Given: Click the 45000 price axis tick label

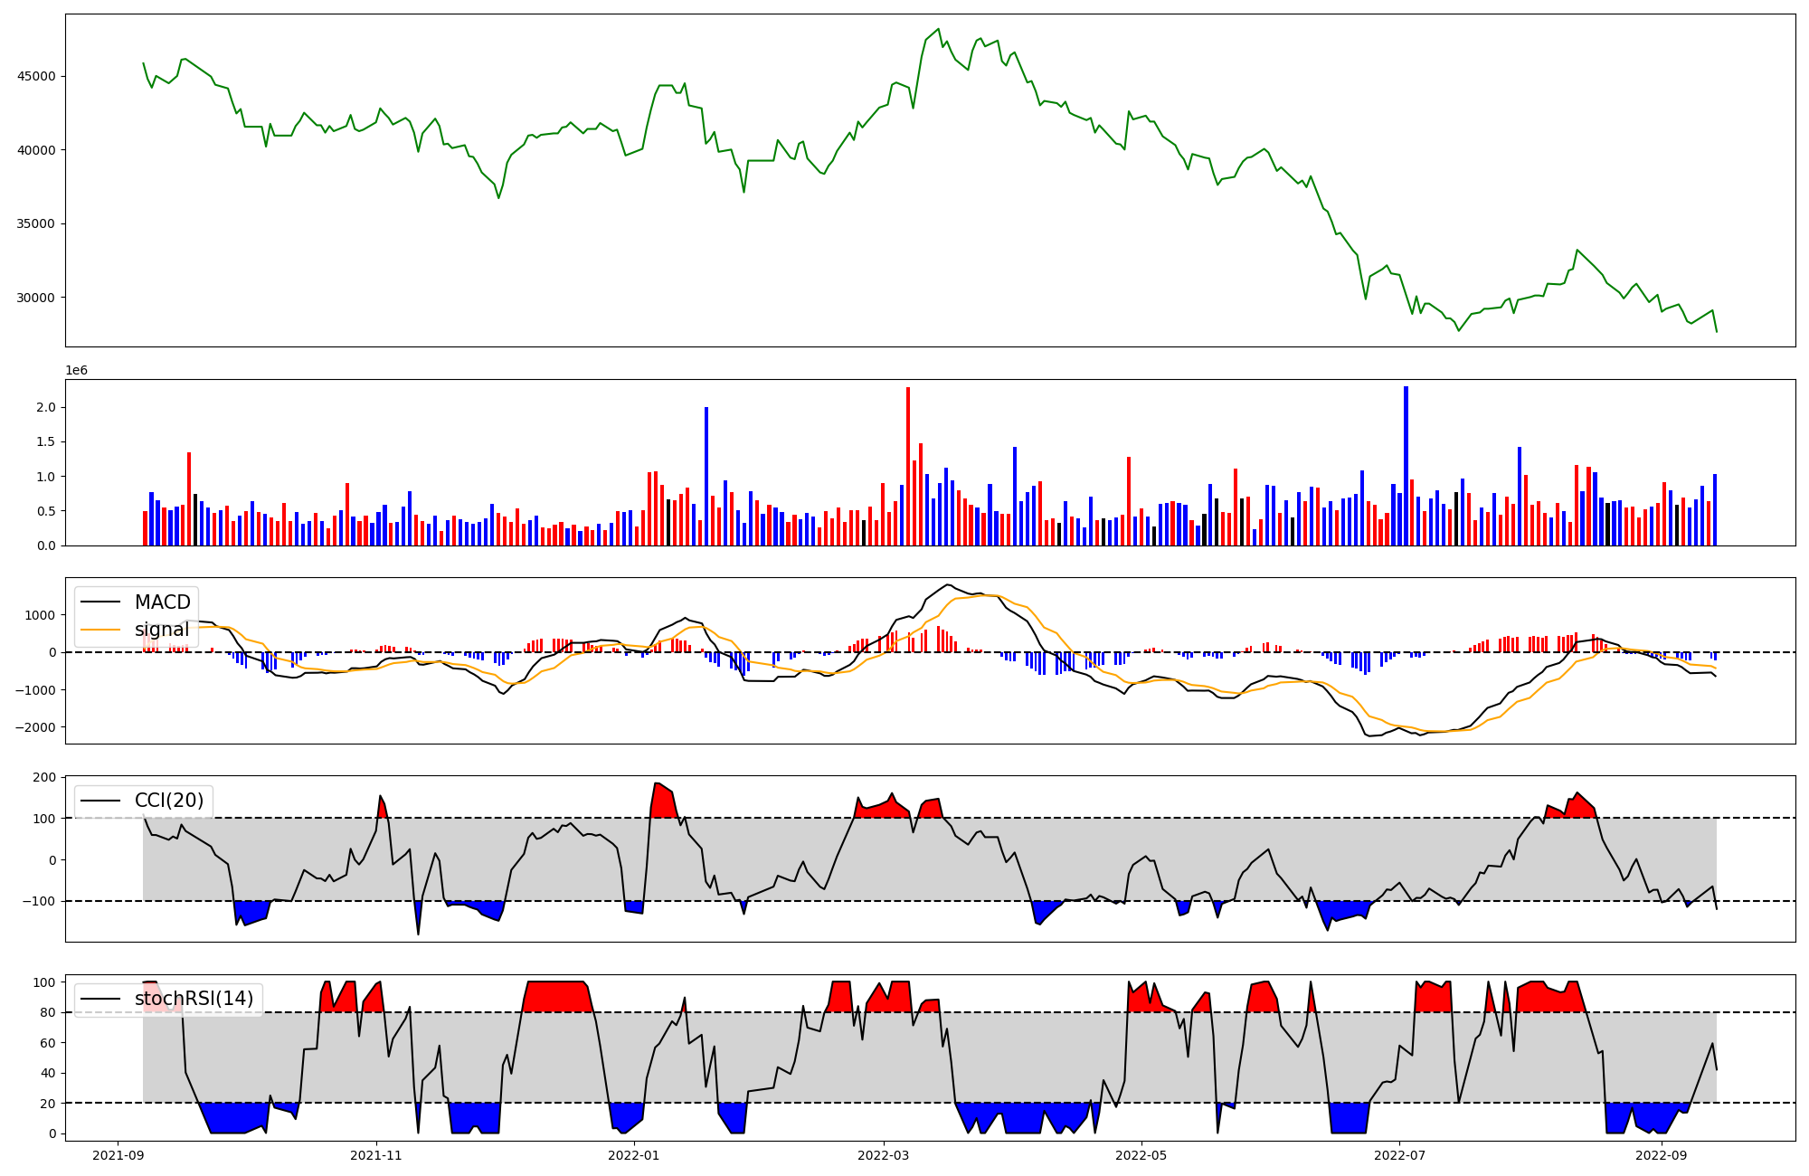Looking at the screenshot, I should (x=36, y=76).
